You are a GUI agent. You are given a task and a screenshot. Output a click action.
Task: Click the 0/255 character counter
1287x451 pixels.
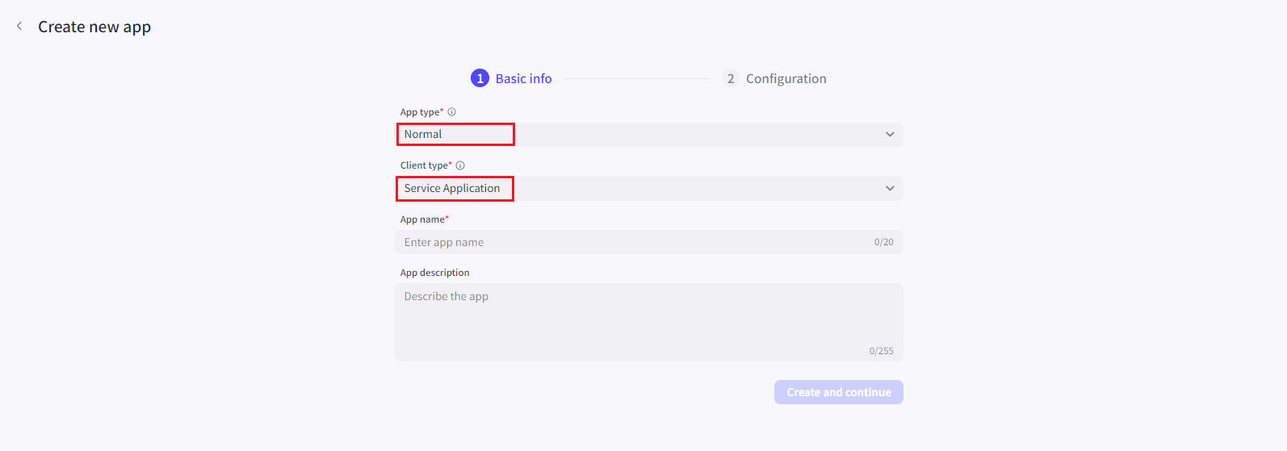(882, 351)
